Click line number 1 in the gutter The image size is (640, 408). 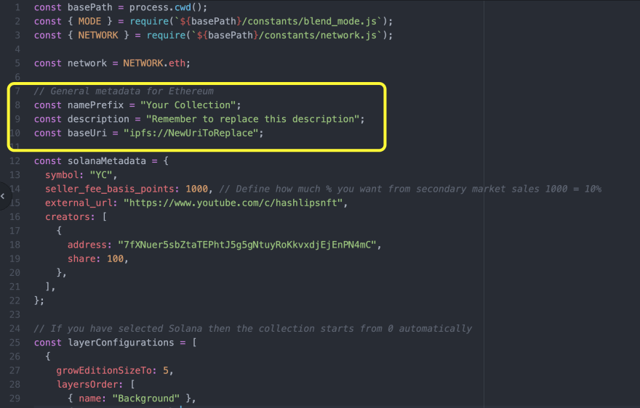pos(17,7)
